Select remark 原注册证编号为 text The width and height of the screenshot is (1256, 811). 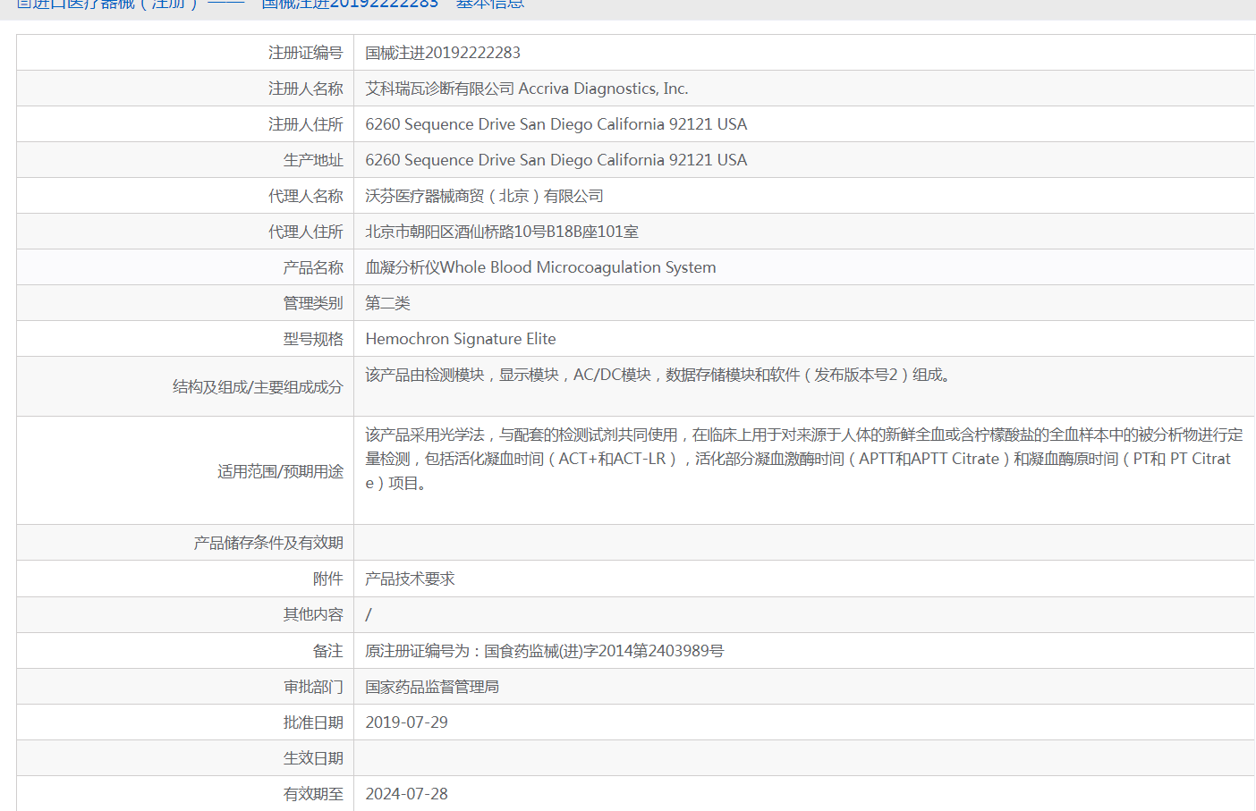click(x=544, y=651)
